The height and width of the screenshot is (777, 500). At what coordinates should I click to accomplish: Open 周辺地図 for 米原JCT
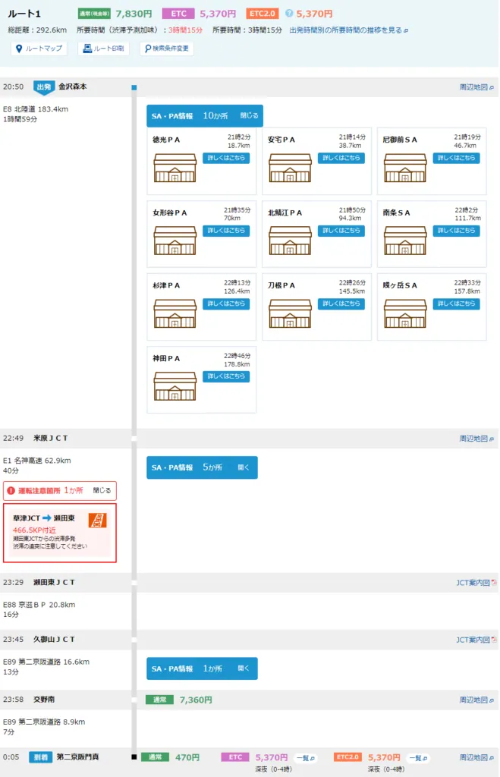click(476, 439)
